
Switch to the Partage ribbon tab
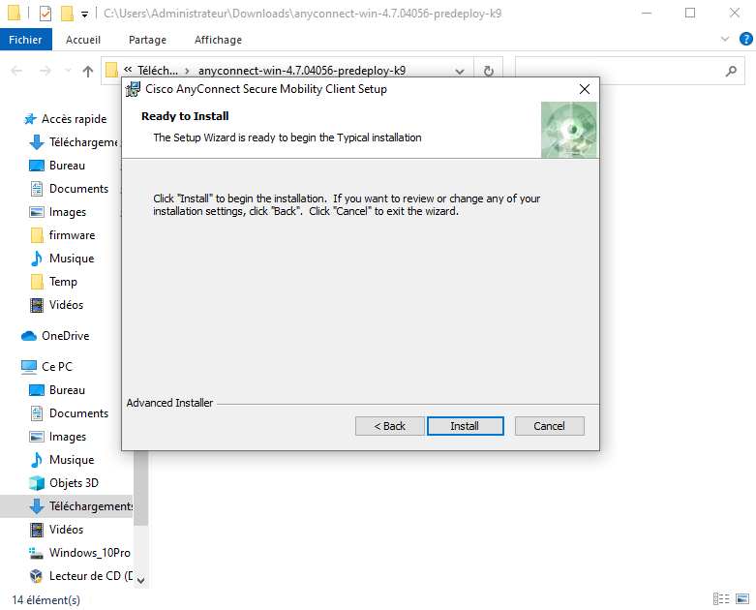tap(147, 40)
